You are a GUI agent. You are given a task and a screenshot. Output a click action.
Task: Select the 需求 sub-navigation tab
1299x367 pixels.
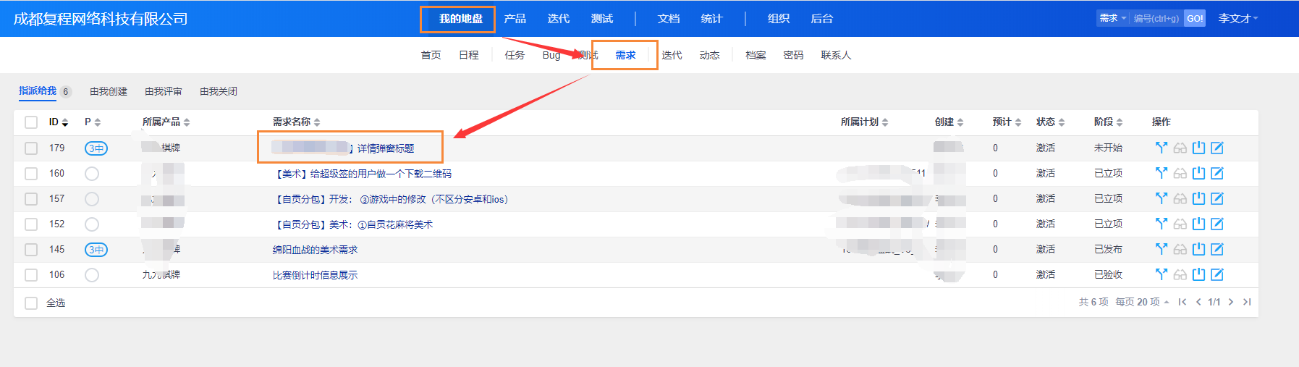click(x=625, y=55)
